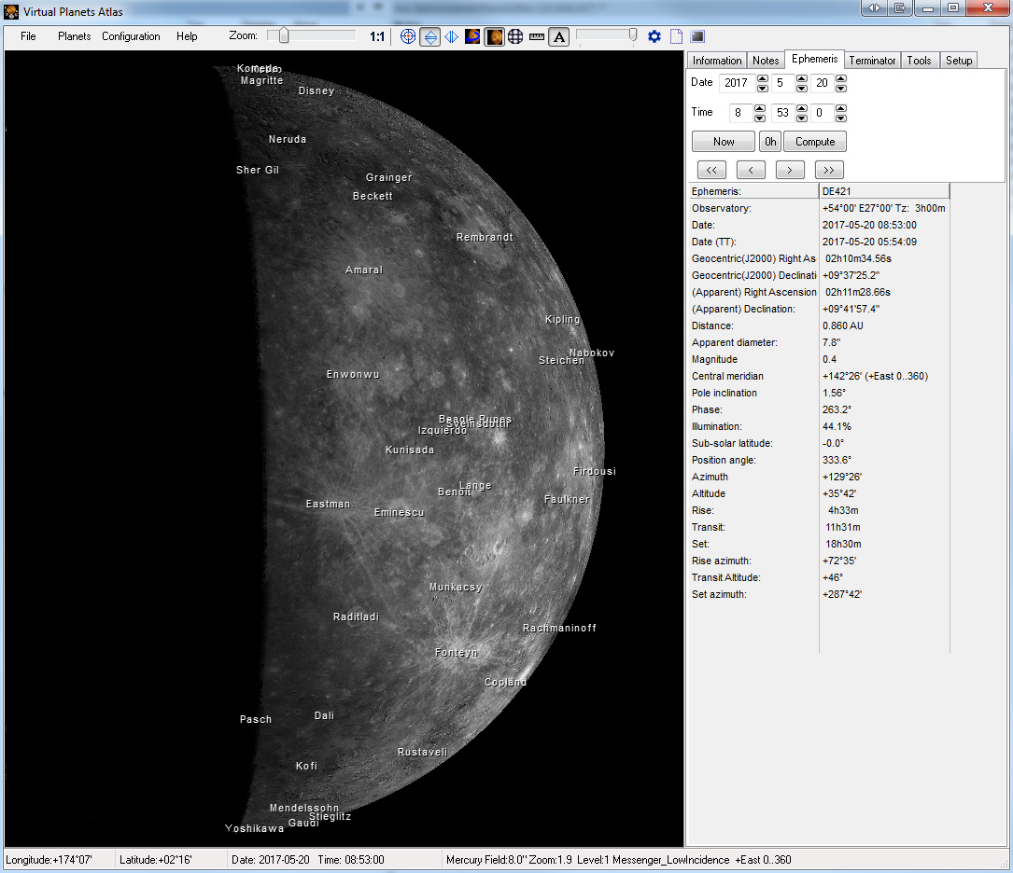Show the coordinate grid globe icon
This screenshot has height=873, width=1013.
514,36
